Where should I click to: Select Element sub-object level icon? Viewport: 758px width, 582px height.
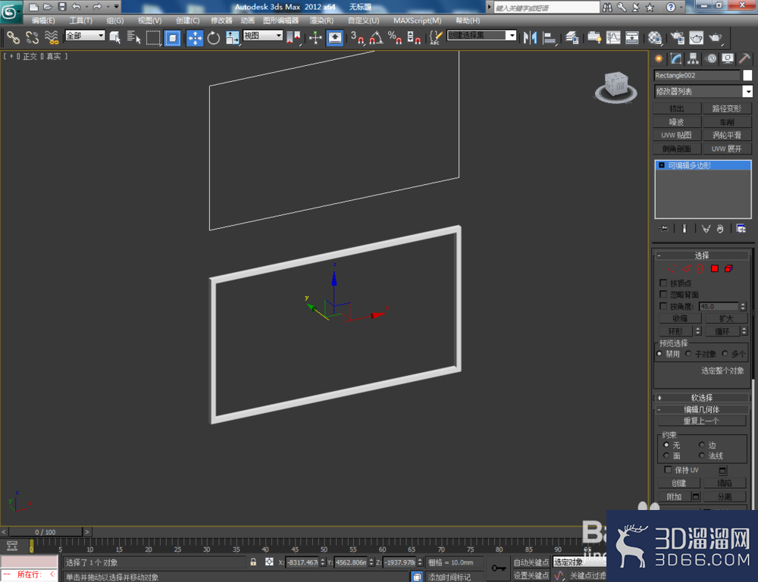pyautogui.click(x=728, y=268)
